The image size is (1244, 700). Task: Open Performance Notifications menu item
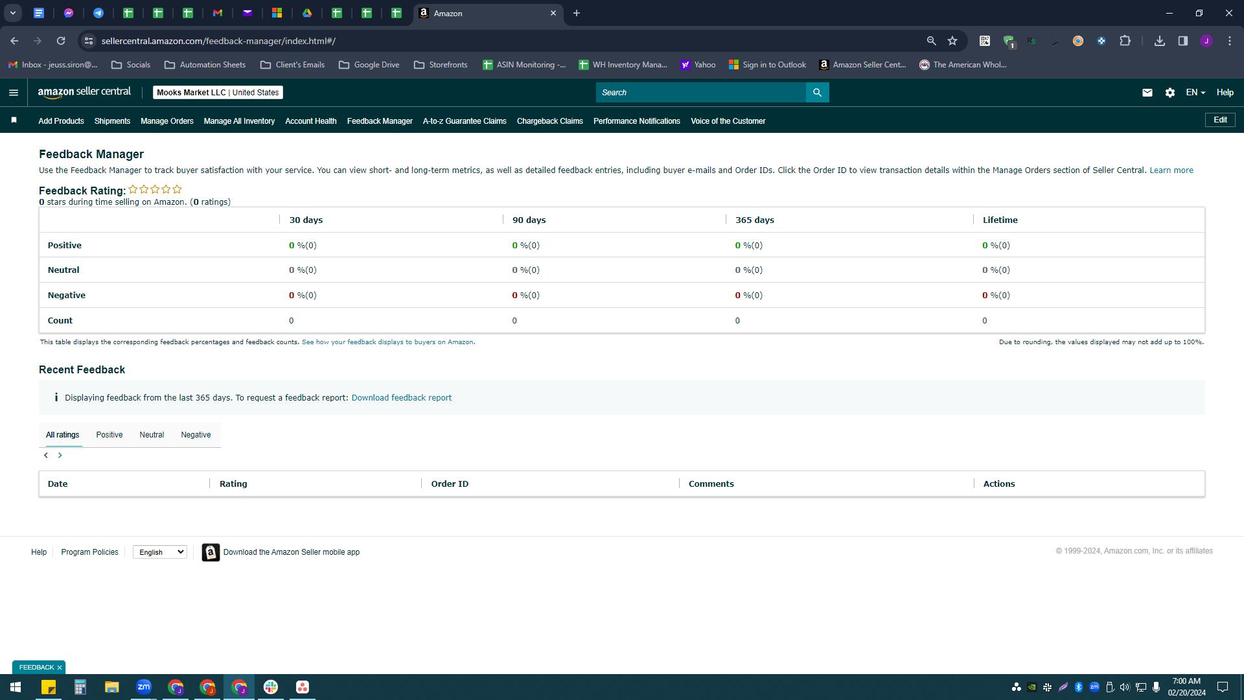[637, 121]
